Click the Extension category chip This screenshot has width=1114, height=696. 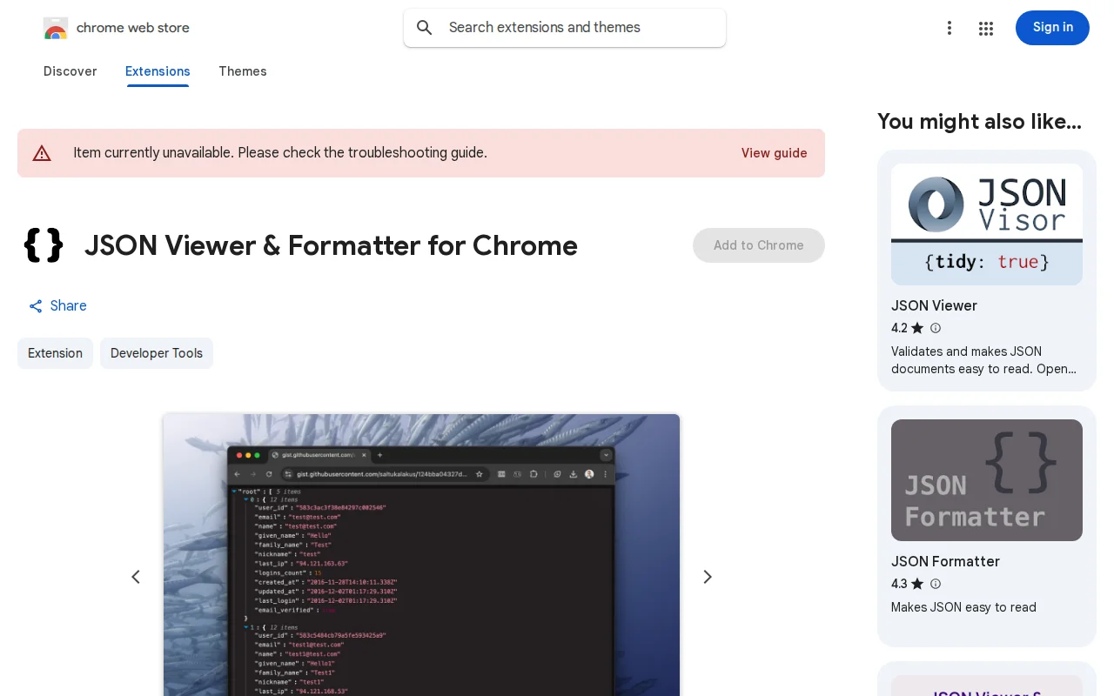[55, 353]
